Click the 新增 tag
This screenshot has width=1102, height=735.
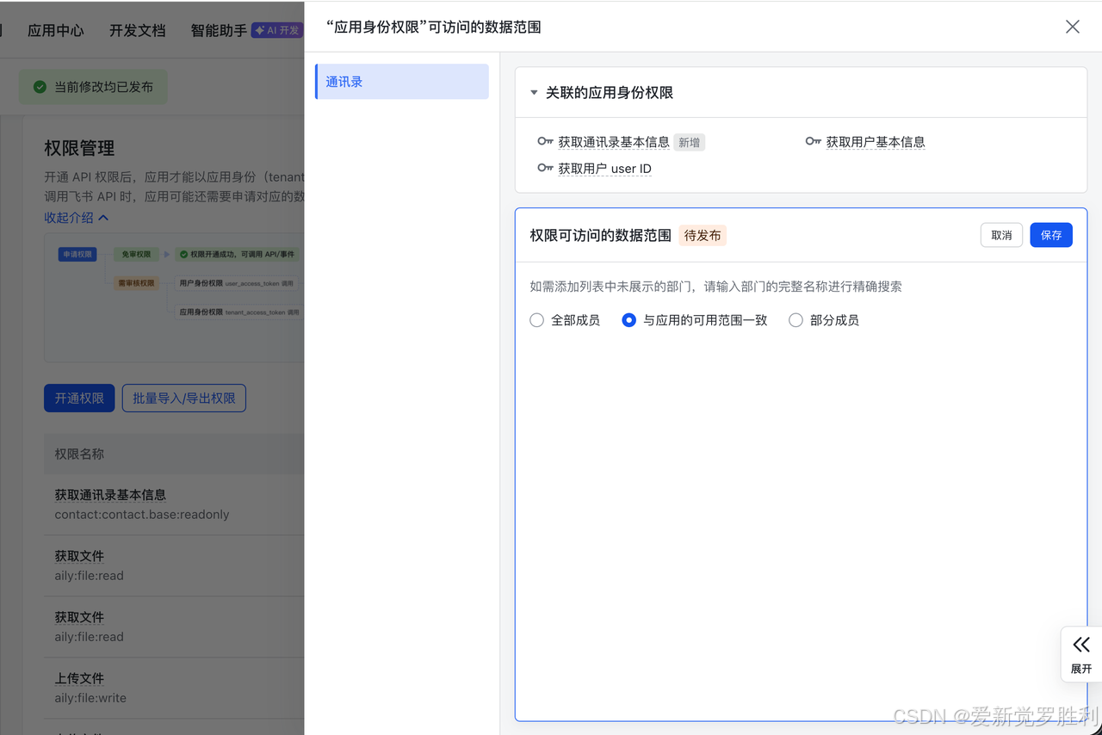[x=689, y=143]
